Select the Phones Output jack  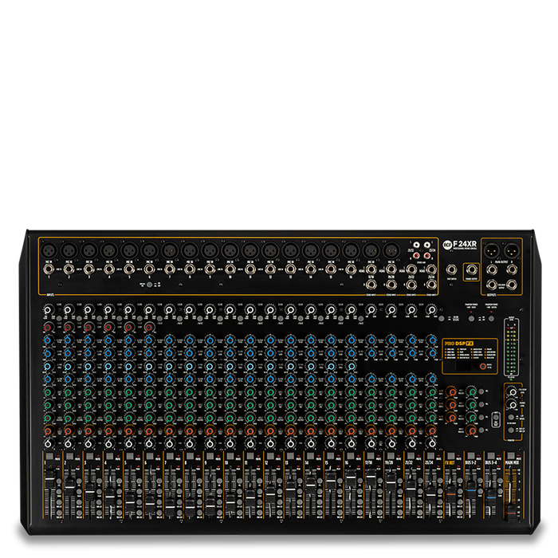tap(472, 269)
